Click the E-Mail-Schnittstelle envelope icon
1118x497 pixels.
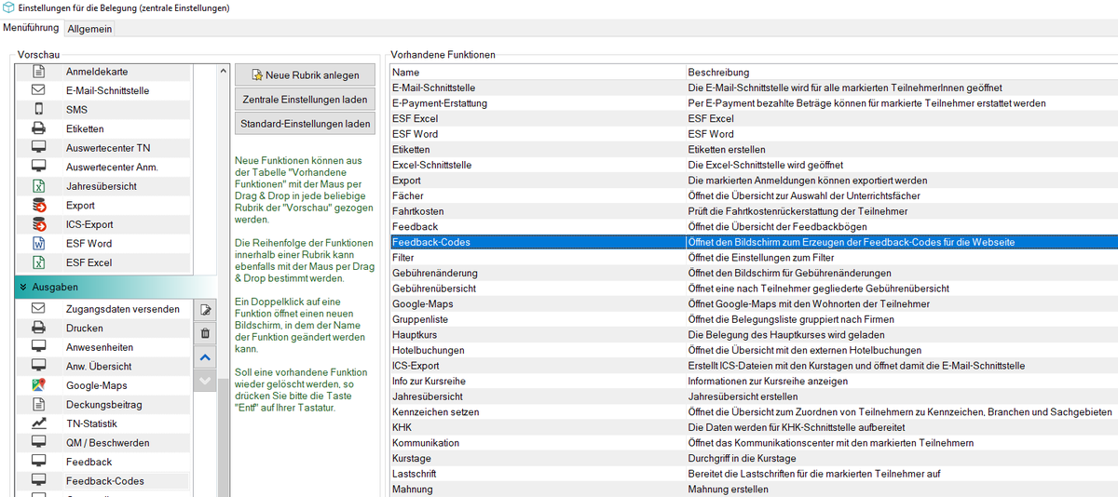pos(39,90)
